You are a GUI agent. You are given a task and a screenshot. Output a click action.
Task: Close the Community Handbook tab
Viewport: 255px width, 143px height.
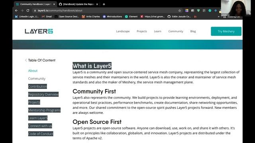click(x=54, y=4)
